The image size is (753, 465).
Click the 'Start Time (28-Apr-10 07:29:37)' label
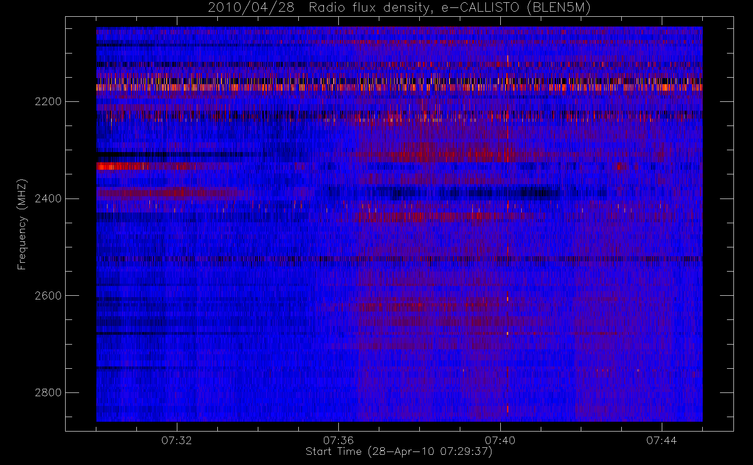click(x=399, y=452)
